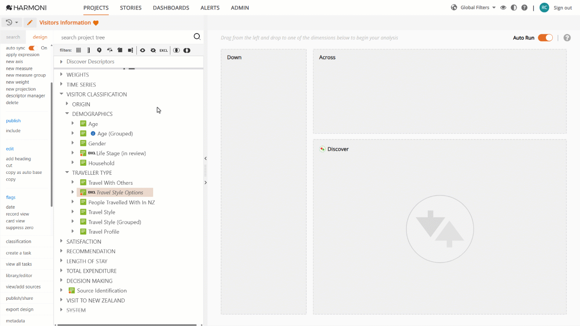Toggle the EXCL excluded items filter
The image size is (580, 326).
[x=164, y=50]
